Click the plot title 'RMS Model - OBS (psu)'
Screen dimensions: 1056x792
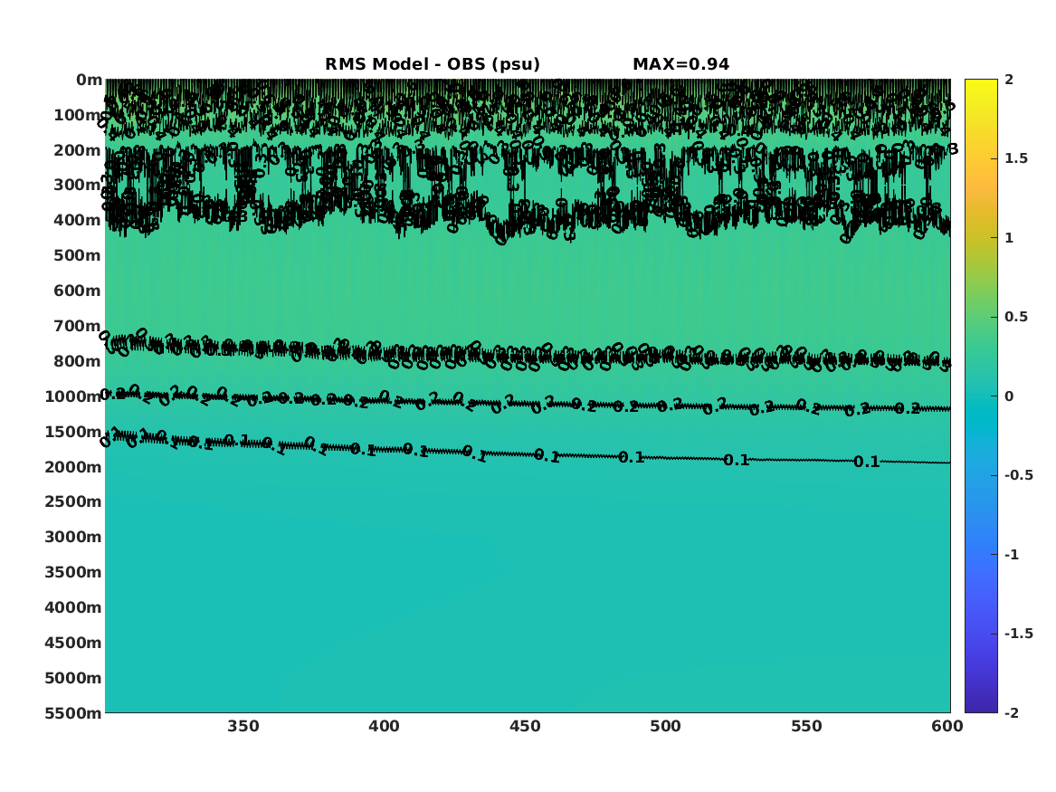433,64
